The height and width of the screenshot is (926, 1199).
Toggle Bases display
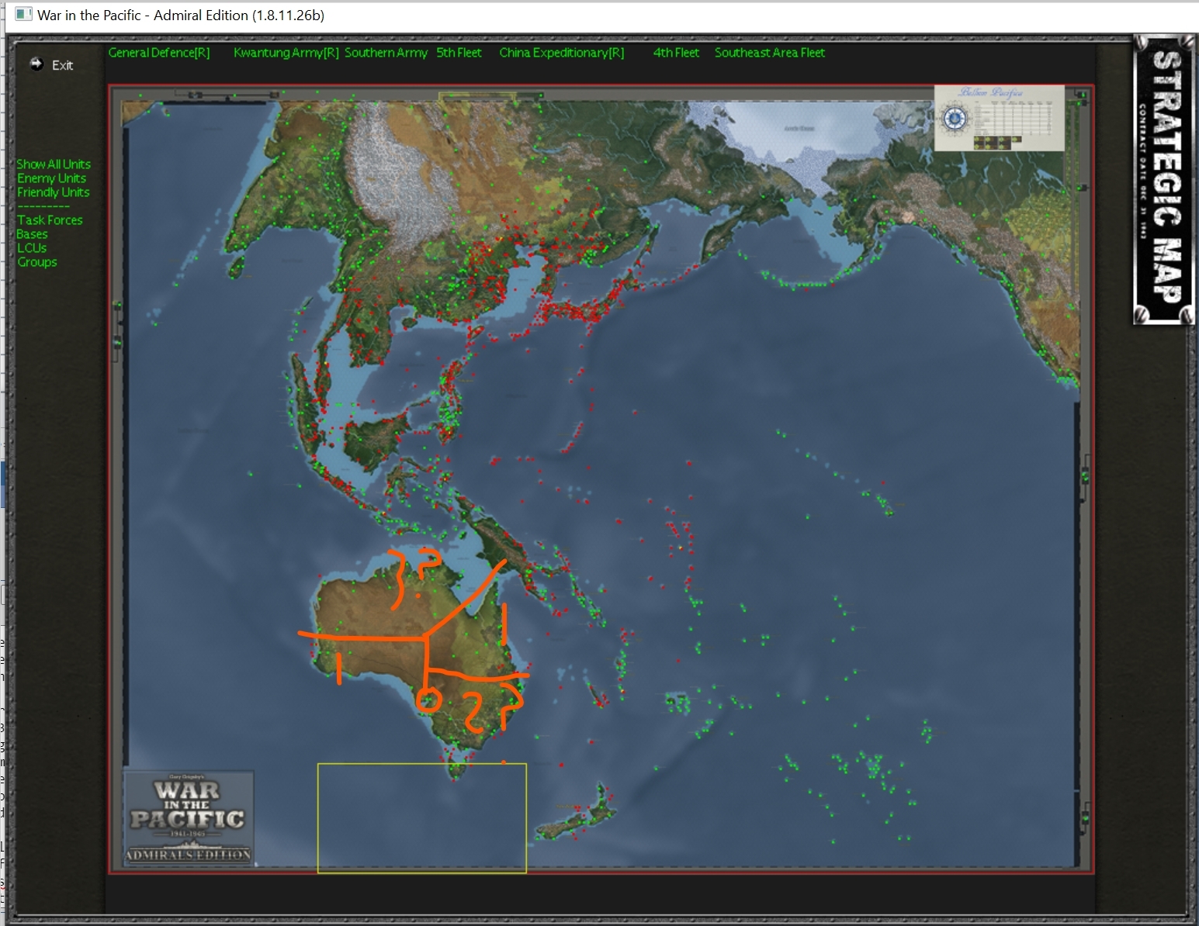32,234
